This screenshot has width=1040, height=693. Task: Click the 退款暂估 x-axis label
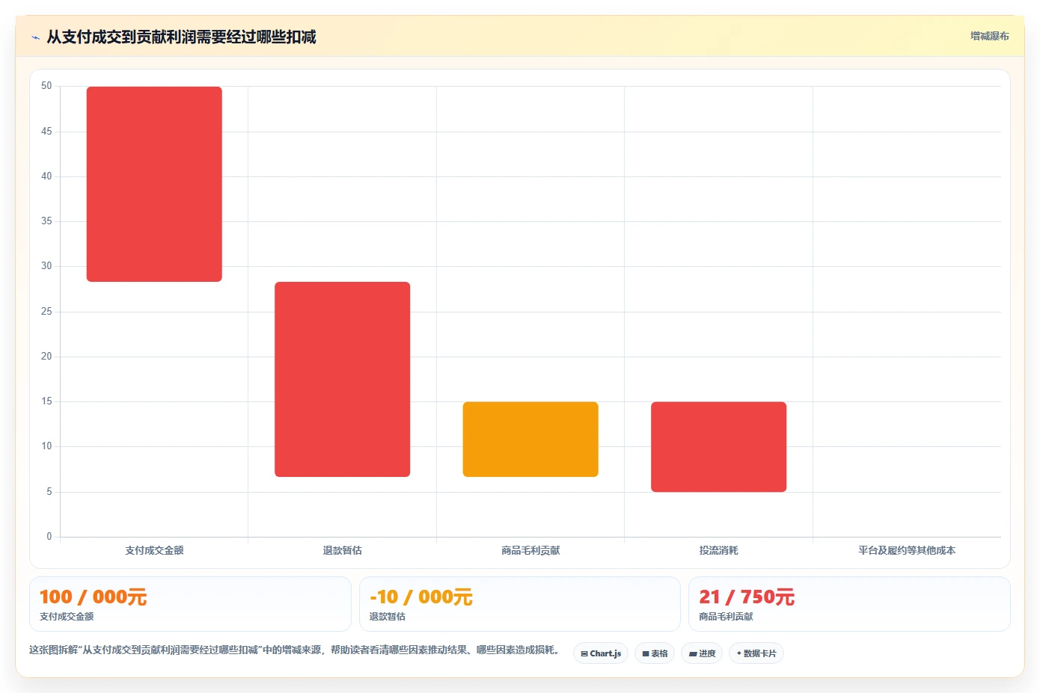(x=343, y=550)
